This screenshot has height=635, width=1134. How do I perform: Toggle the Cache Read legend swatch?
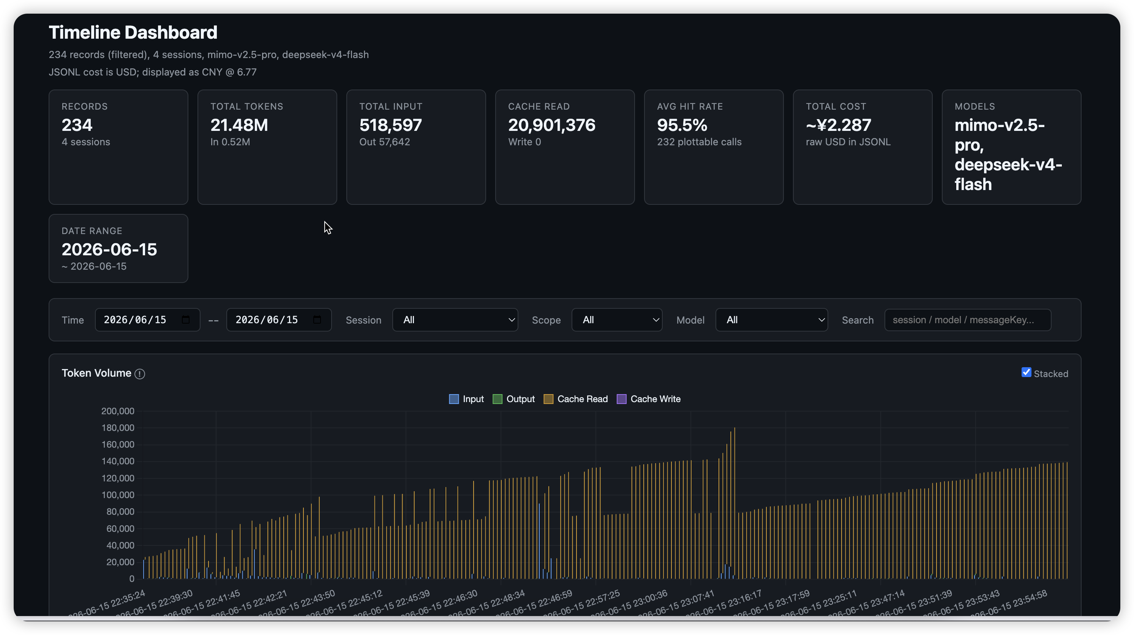click(548, 399)
